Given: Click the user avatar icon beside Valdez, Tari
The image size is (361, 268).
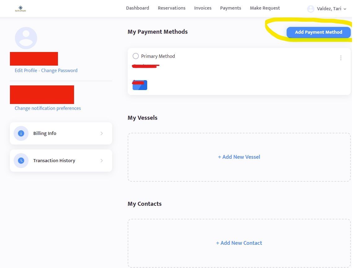Looking at the screenshot, I should [x=310, y=9].
